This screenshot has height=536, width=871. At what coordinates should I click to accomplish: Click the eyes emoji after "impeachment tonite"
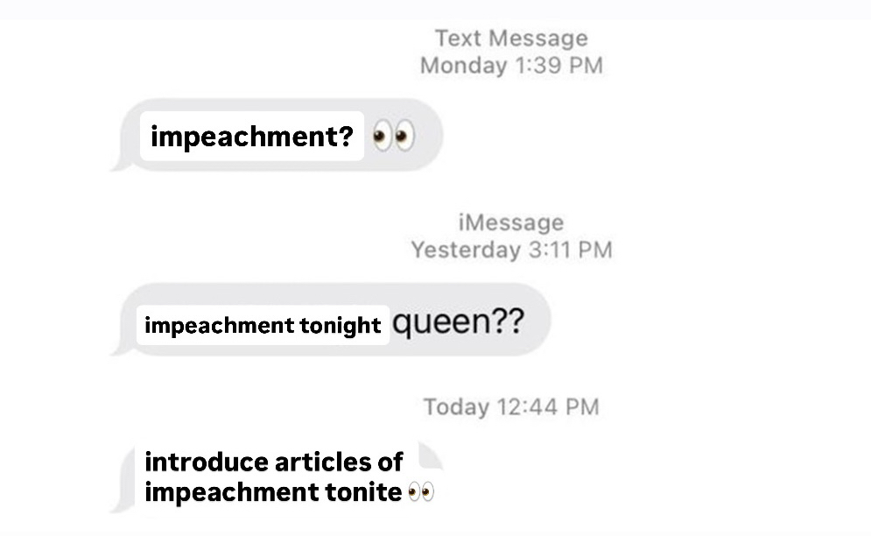421,493
